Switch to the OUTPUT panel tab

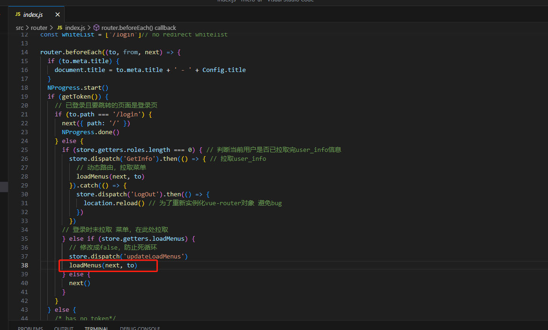pos(64,328)
